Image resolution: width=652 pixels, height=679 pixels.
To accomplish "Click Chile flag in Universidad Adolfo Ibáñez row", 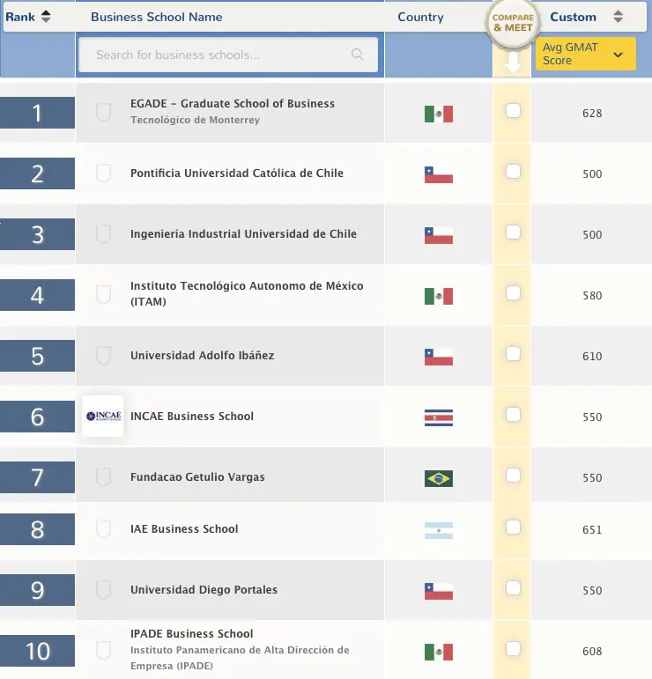I will (x=439, y=358).
